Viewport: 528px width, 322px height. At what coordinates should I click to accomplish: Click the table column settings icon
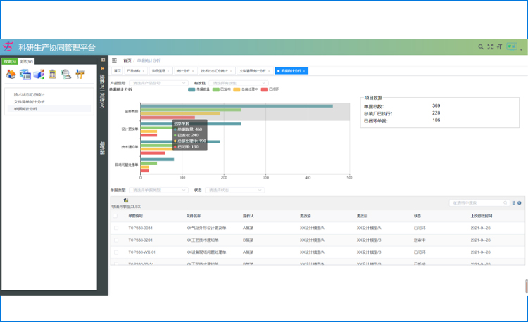click(x=513, y=202)
